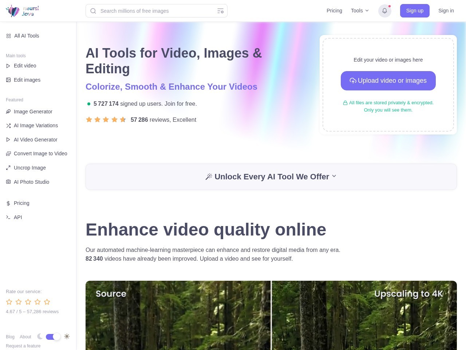Open AI Image Variations in the sidebar
This screenshot has height=350, width=466.
(36, 125)
